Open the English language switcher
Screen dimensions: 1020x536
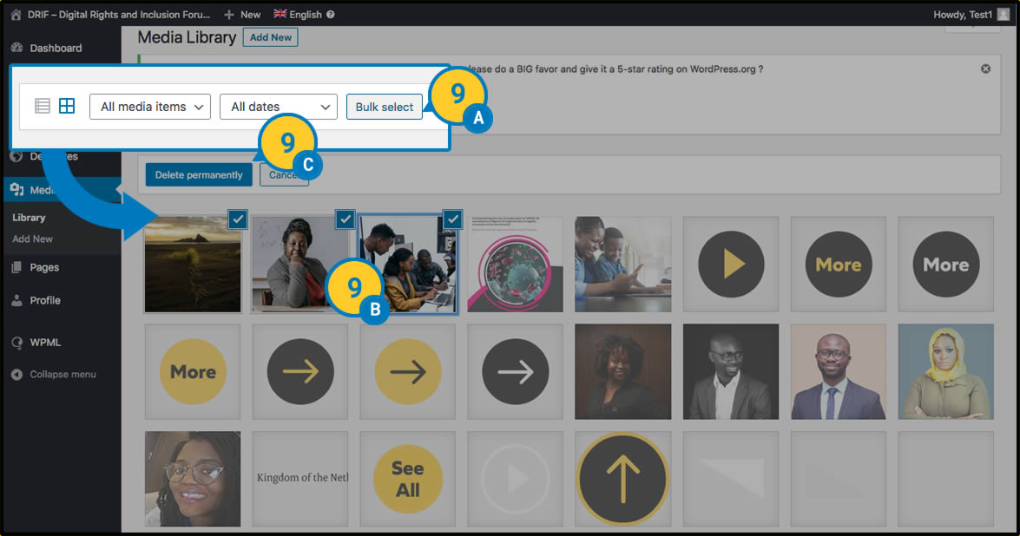(297, 14)
